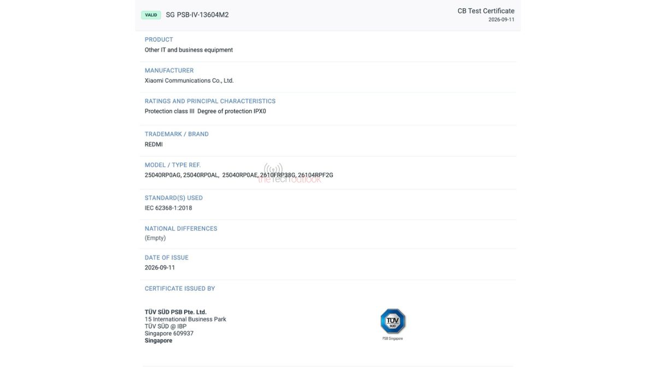
Task: Select the text Other IT and business equipment
Action: (189, 50)
